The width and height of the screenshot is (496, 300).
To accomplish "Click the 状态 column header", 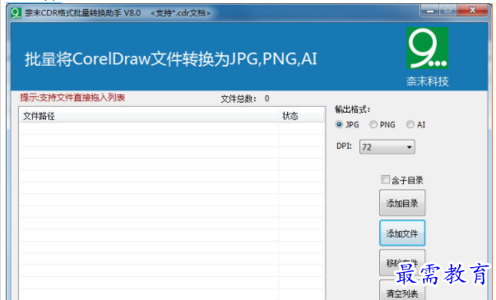I will pyautogui.click(x=302, y=116).
